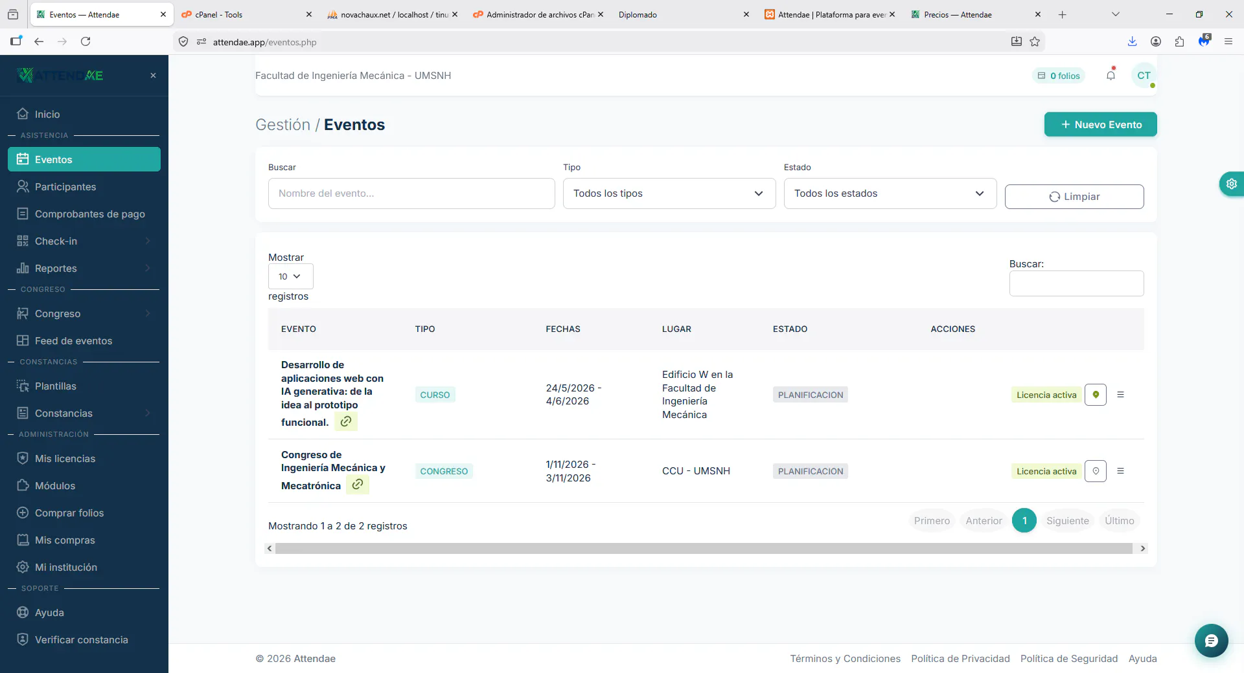Screen dimensions: 1244x673
Task: Reload the page in the browser
Action: coord(86,41)
